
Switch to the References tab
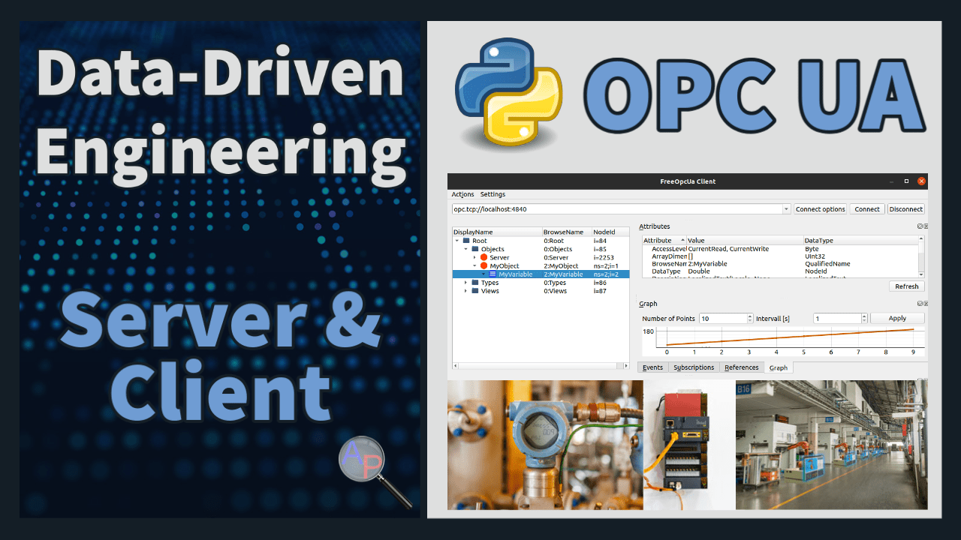click(x=742, y=367)
